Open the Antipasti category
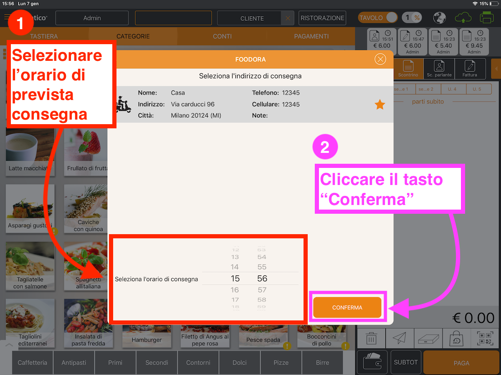This screenshot has width=501, height=375. pyautogui.click(x=74, y=362)
